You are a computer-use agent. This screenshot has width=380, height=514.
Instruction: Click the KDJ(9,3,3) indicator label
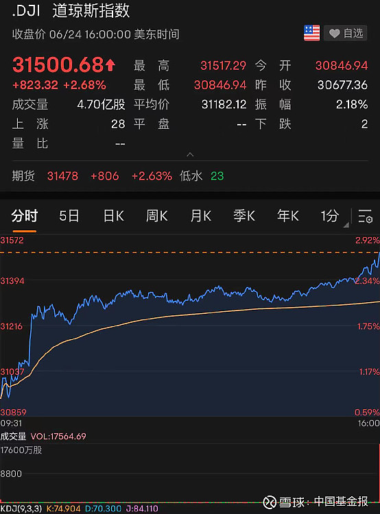point(21,509)
